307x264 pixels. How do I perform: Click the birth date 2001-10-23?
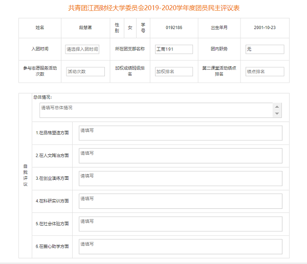point(265,28)
